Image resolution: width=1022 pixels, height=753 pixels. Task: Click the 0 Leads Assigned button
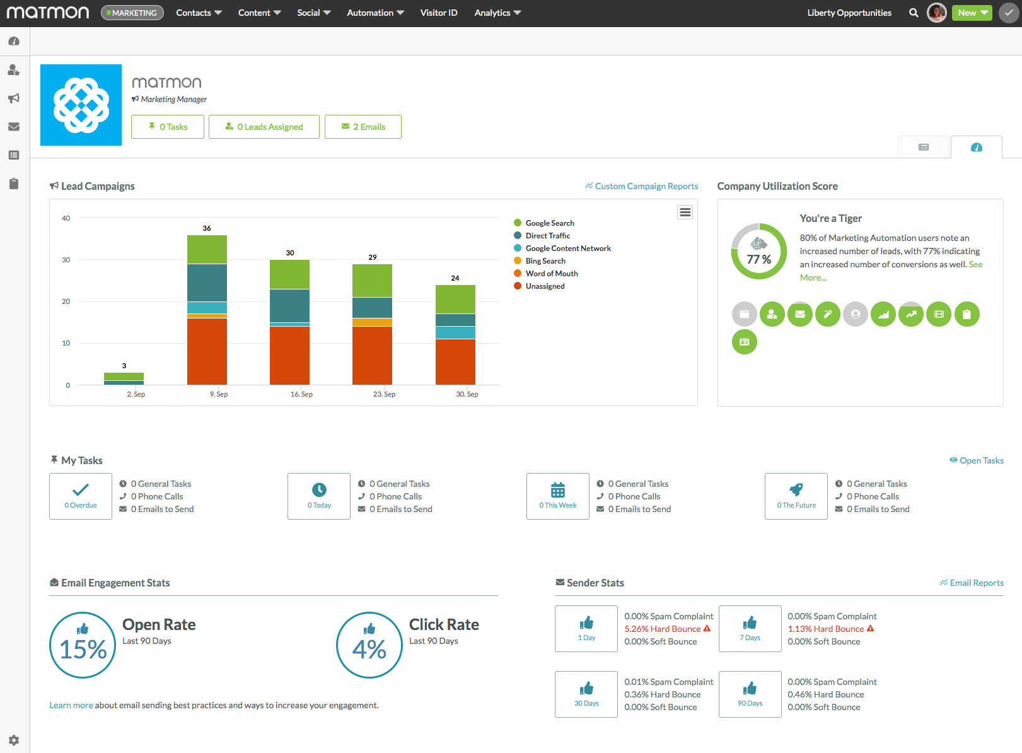pos(264,127)
